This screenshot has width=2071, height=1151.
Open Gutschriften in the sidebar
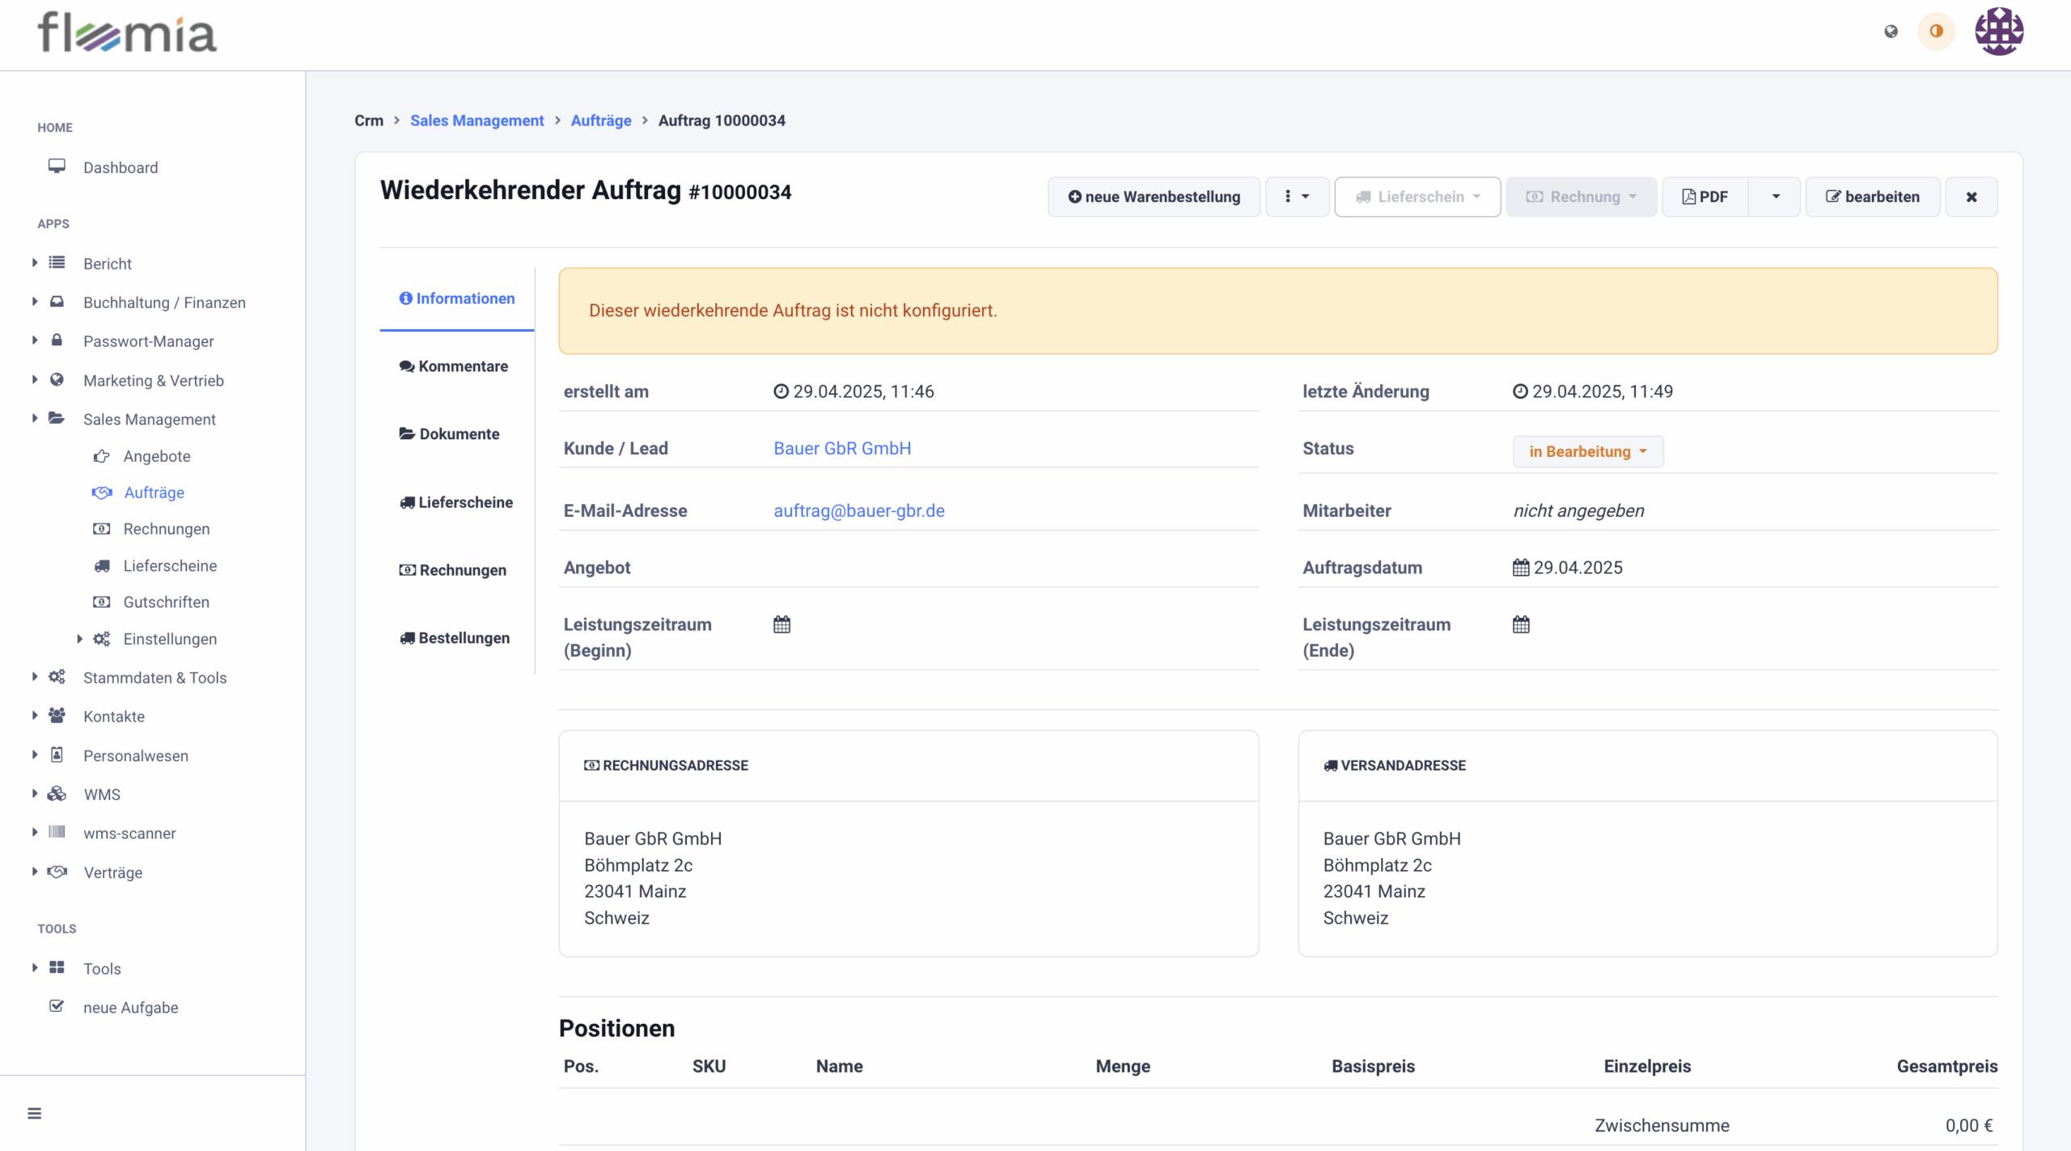pos(166,602)
